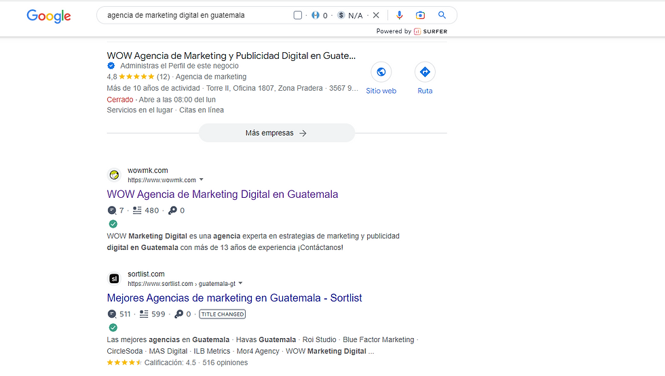Open Google Lens image search
The width and height of the screenshot is (665, 376).
pyautogui.click(x=420, y=15)
